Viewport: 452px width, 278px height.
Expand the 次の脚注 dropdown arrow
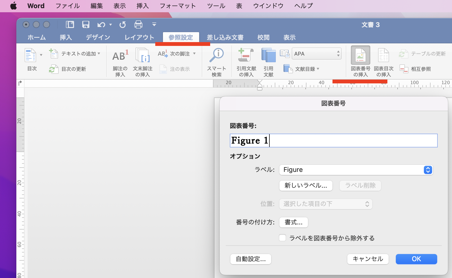[x=194, y=54]
